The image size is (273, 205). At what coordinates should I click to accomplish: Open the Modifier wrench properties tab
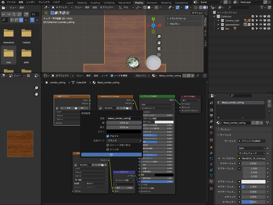click(211, 152)
